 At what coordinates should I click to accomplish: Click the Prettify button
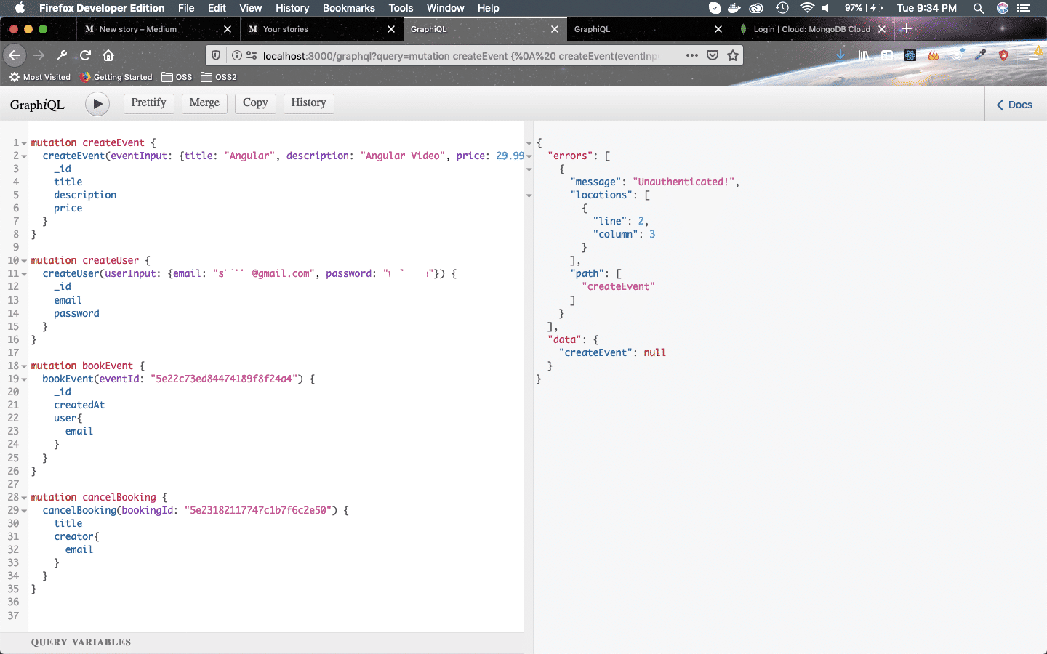point(149,103)
